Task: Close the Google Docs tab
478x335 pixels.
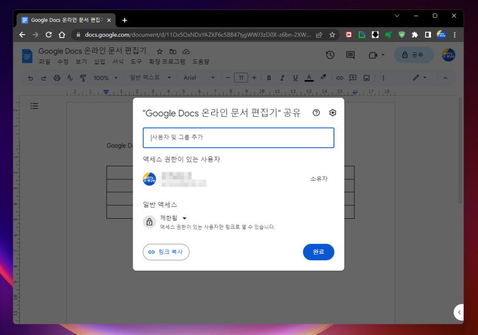Action: pyautogui.click(x=109, y=20)
